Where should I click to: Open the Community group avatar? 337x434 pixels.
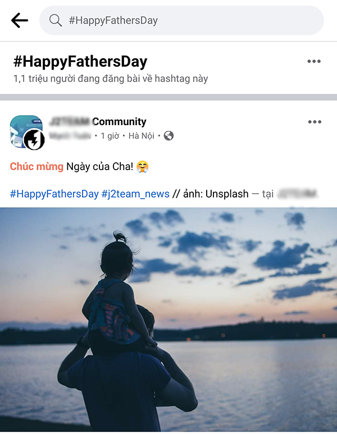pos(26,131)
